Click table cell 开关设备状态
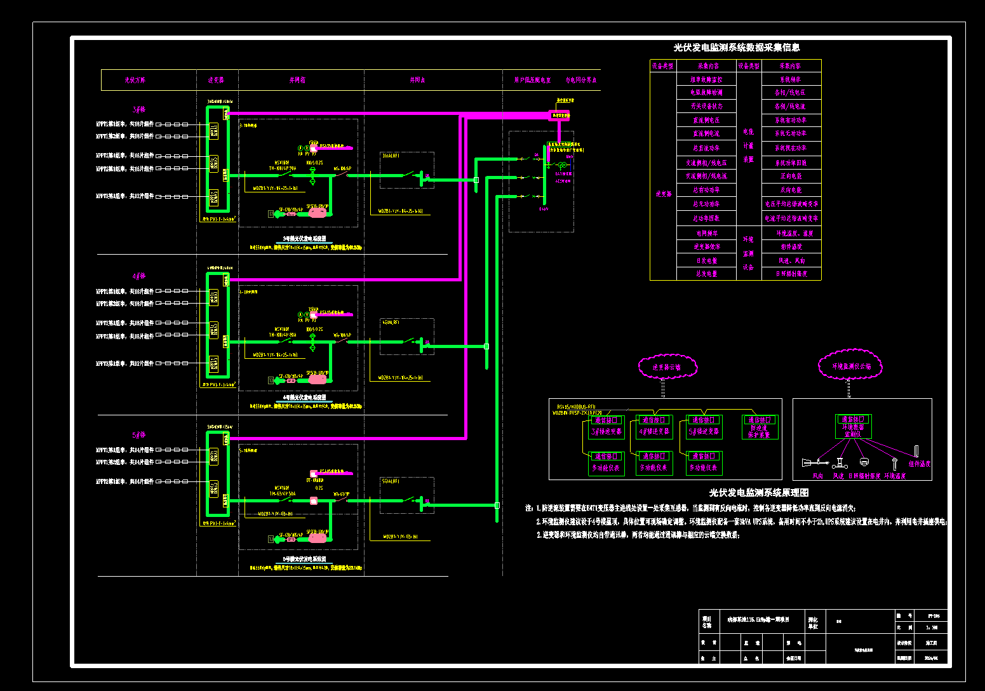985x691 pixels. click(706, 106)
